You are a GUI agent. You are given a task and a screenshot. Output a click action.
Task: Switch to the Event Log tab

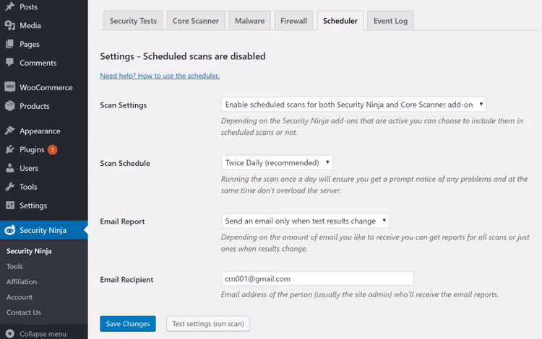(x=390, y=21)
